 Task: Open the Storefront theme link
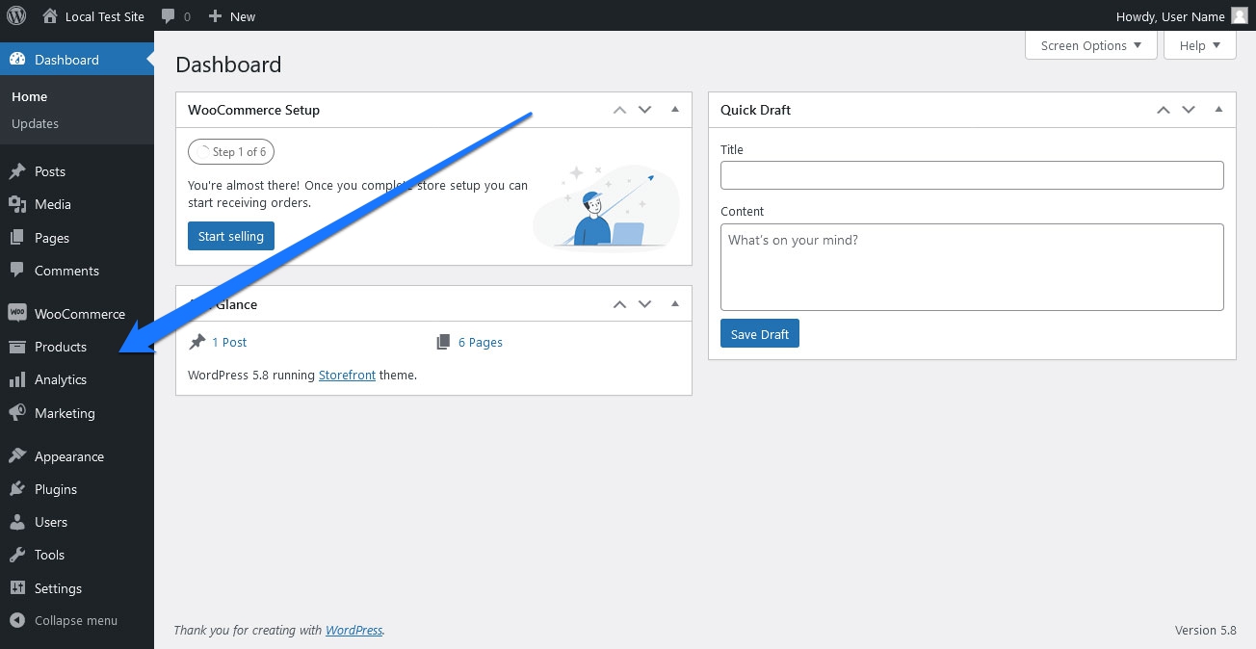347,375
